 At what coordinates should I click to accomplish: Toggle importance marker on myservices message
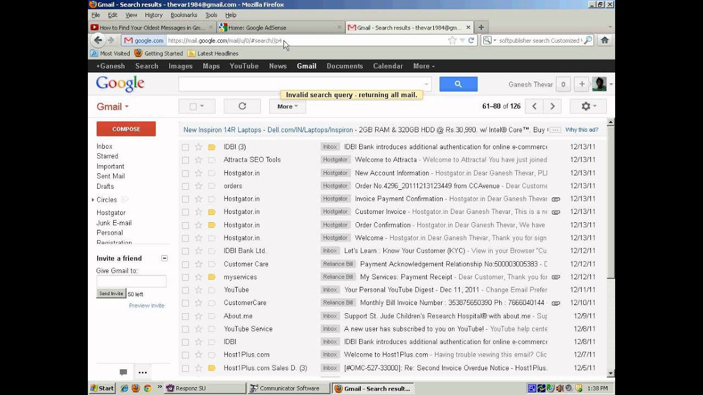click(x=211, y=277)
